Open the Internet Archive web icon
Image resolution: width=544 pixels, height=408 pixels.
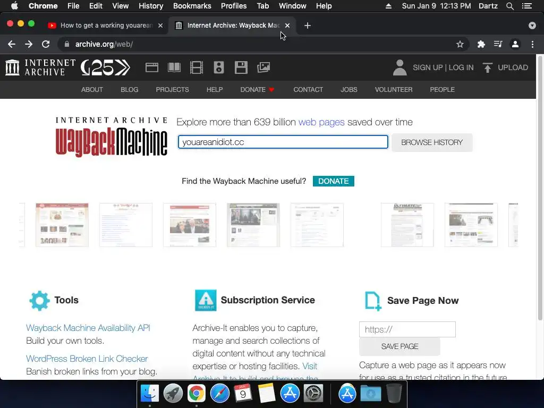coord(151,67)
